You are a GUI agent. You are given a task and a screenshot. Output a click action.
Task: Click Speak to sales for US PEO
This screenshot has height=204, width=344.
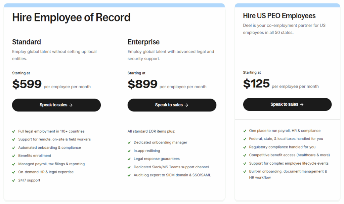(287, 104)
